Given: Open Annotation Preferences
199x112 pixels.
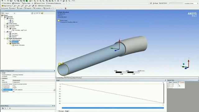Looking at the screenshot, I should [53, 3].
